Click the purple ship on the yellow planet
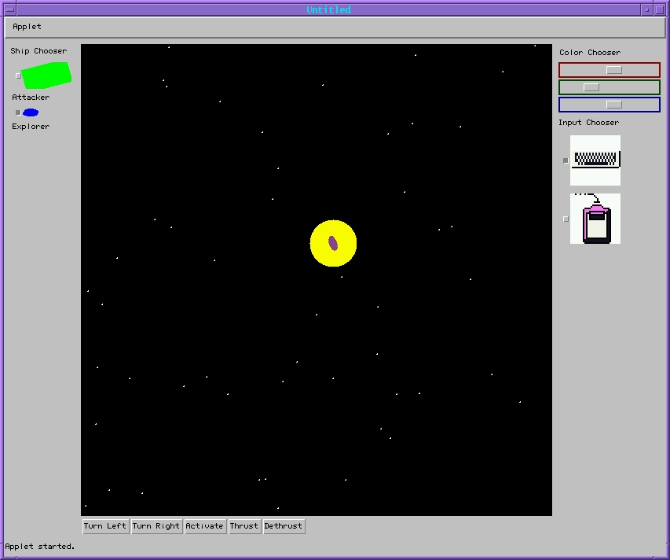The image size is (670, 560). tap(333, 243)
